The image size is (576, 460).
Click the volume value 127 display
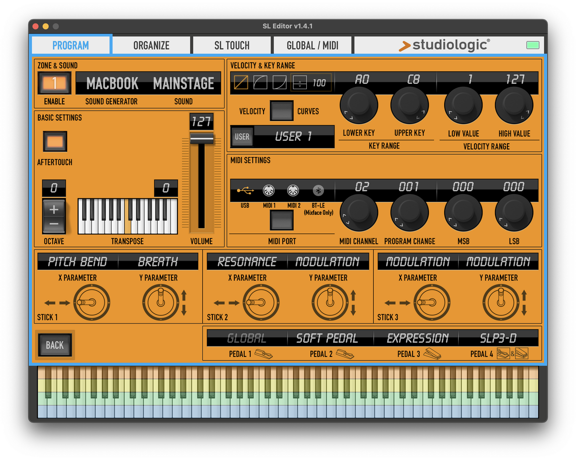click(x=201, y=121)
